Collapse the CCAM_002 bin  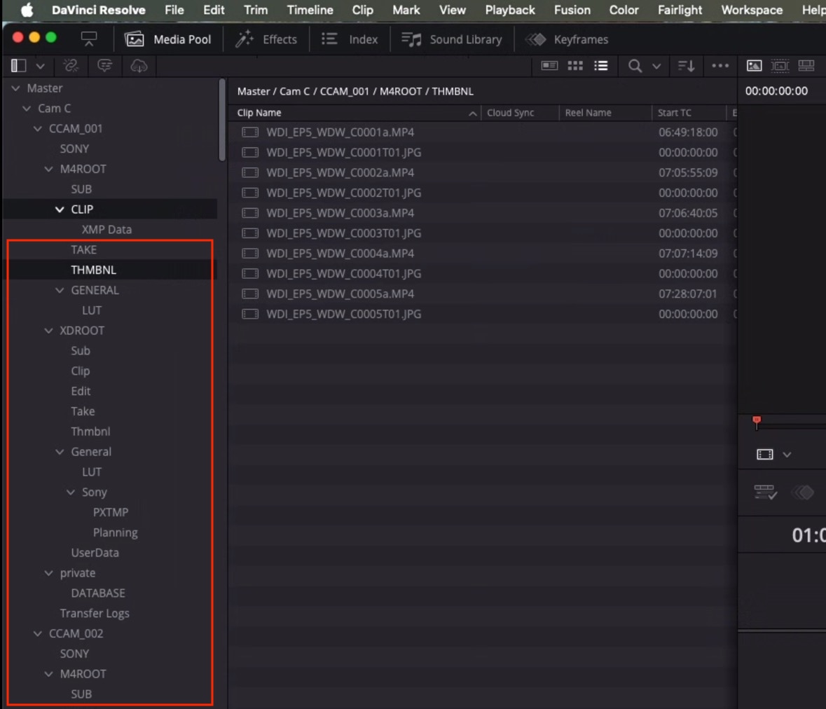coord(37,633)
